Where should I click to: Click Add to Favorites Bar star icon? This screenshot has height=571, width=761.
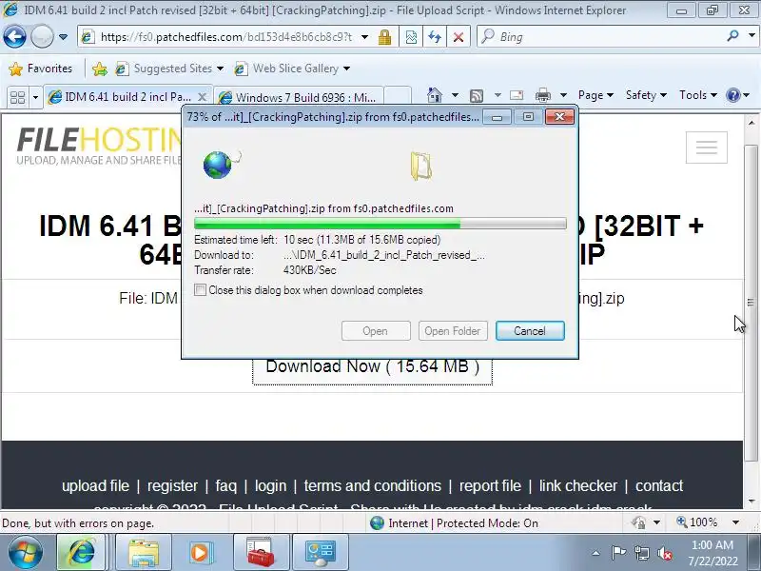[x=100, y=69]
